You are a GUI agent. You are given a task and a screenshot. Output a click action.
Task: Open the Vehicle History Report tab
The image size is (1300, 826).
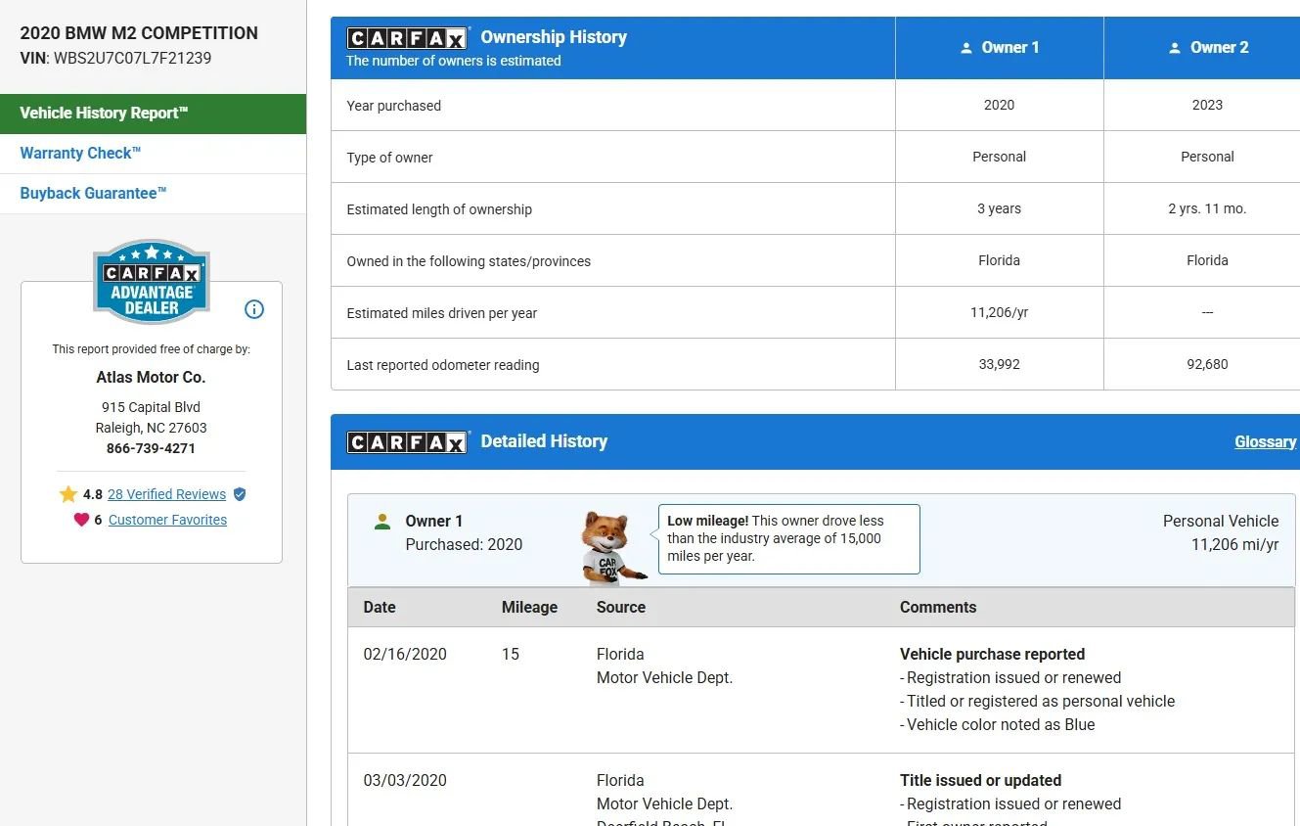tap(153, 114)
